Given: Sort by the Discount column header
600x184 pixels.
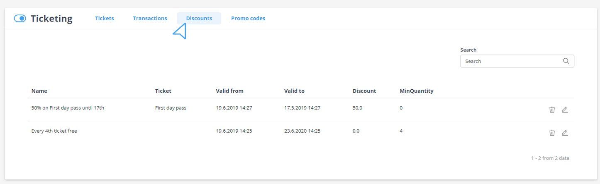Looking at the screenshot, I should tap(364, 91).
